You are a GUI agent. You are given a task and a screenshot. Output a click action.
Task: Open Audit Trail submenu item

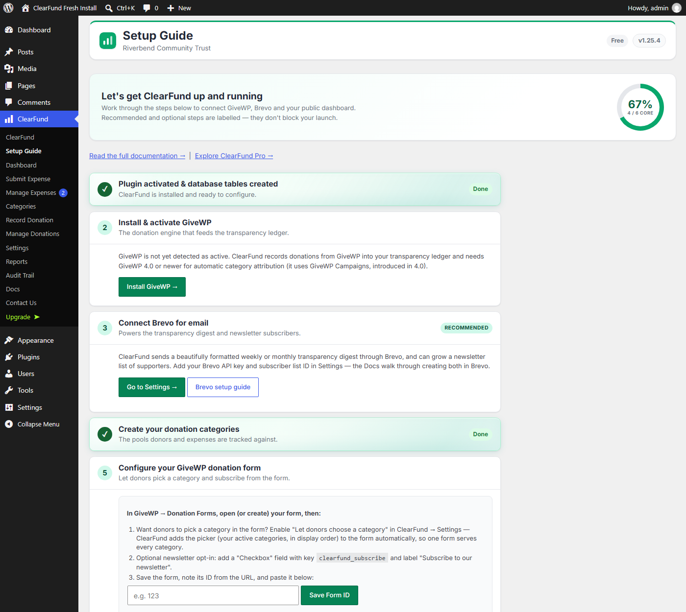coord(20,275)
